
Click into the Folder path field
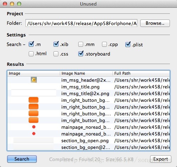click(81, 23)
